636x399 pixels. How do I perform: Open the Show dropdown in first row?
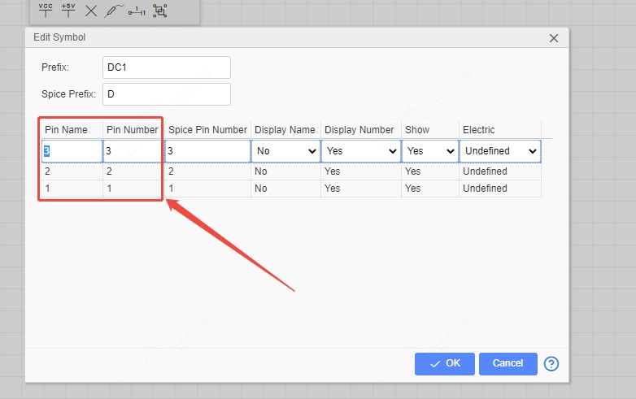[430, 151]
